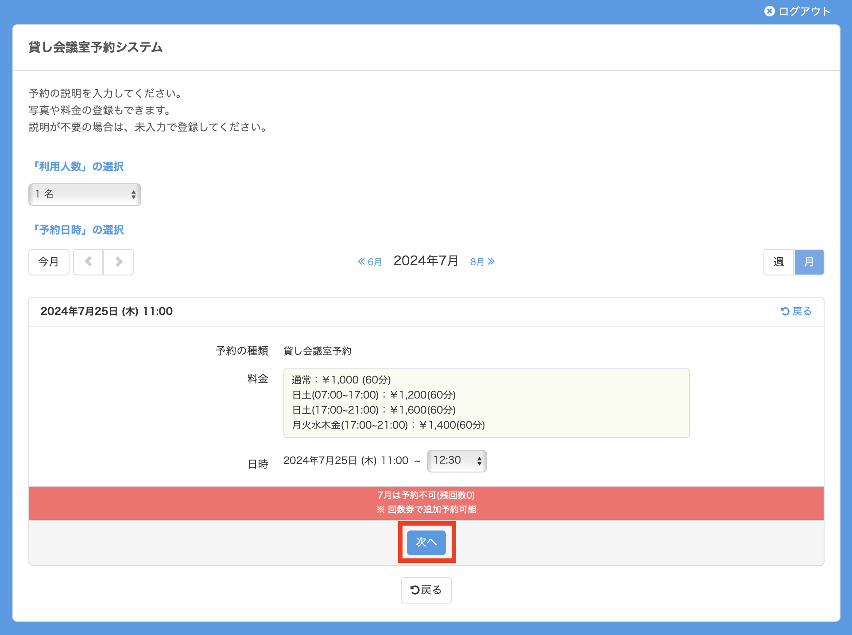The height and width of the screenshot is (635, 852).
Task: Click 2024年7月25日 (木) 11:00 panel heading
Action: (x=107, y=311)
